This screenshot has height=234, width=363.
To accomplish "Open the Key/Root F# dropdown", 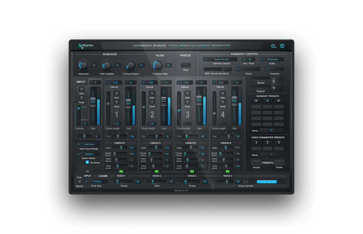I will coord(251,59).
